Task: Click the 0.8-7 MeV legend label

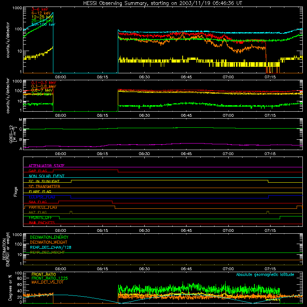Action: pos(42,90)
